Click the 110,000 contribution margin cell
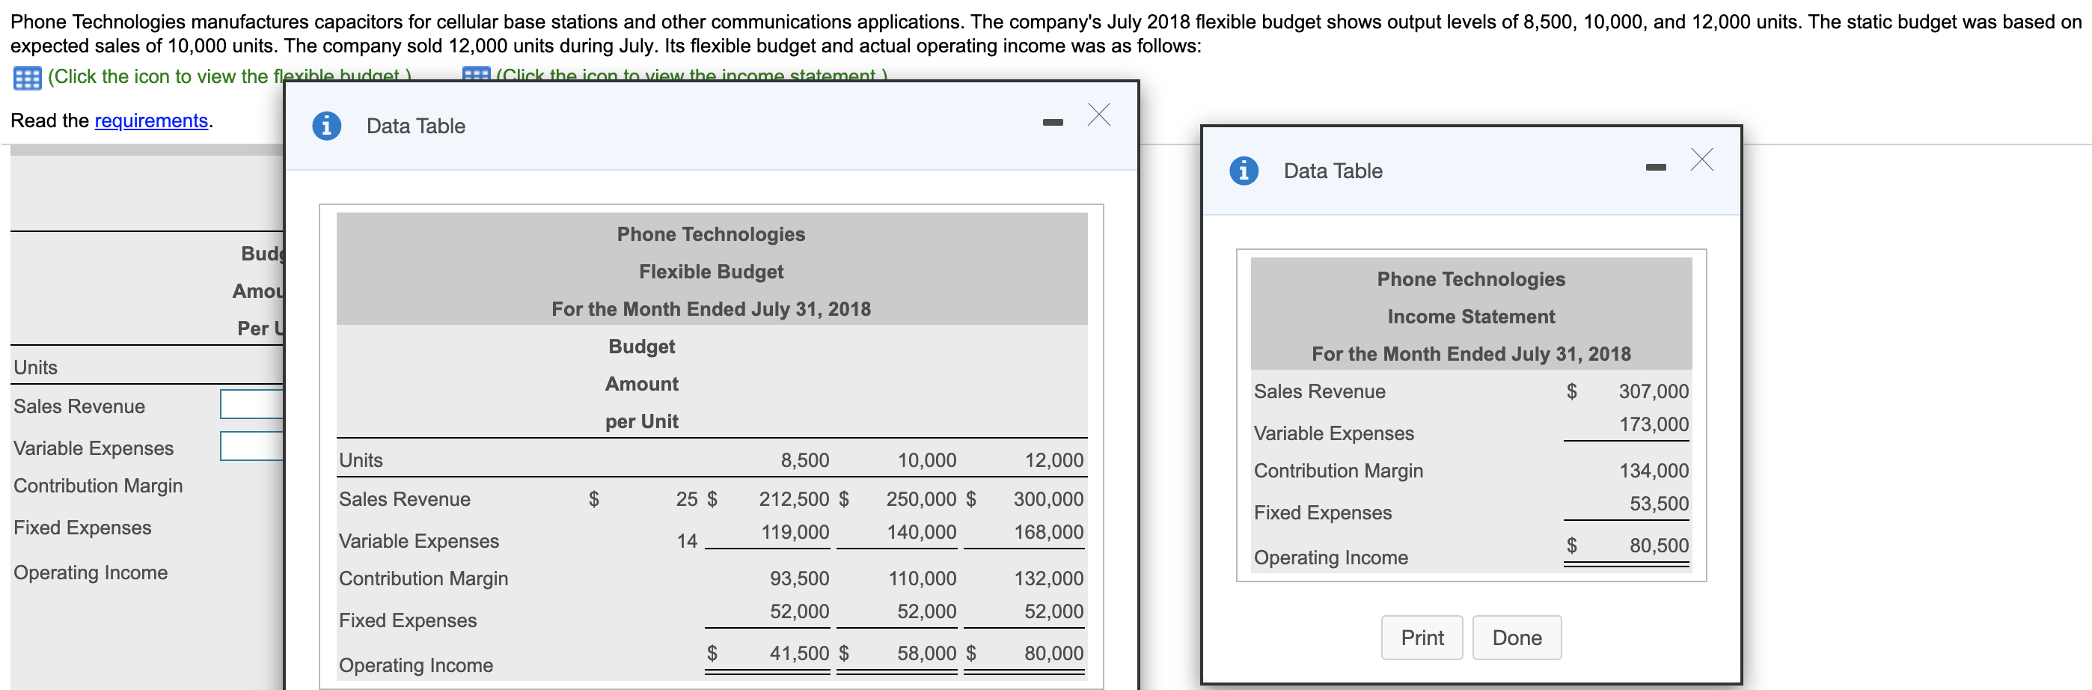 [x=922, y=578]
